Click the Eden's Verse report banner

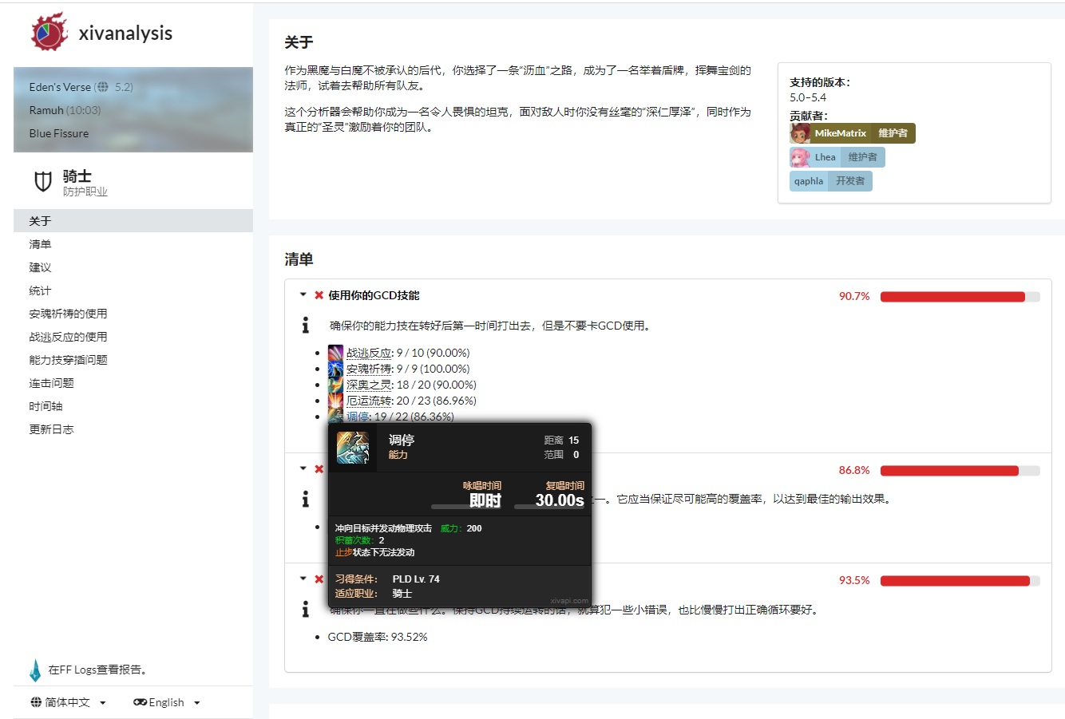[x=133, y=109]
